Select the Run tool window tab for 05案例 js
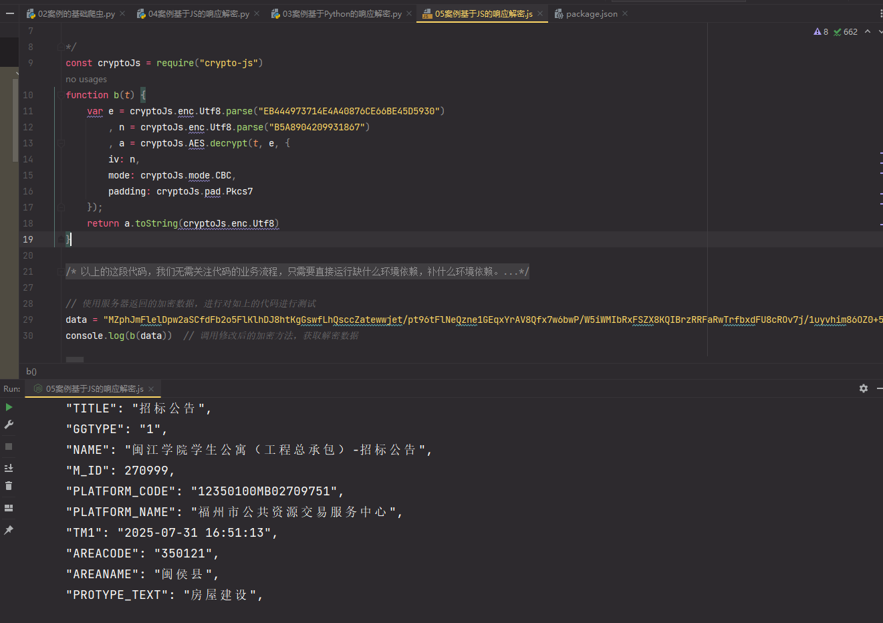Screen dimensions: 883x623 94,388
